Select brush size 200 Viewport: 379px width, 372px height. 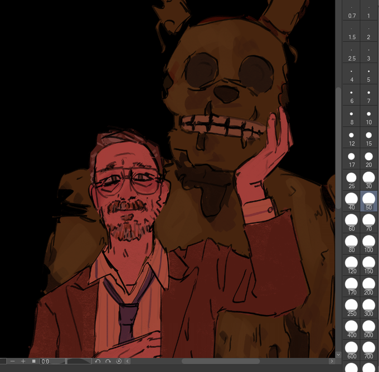(368, 287)
